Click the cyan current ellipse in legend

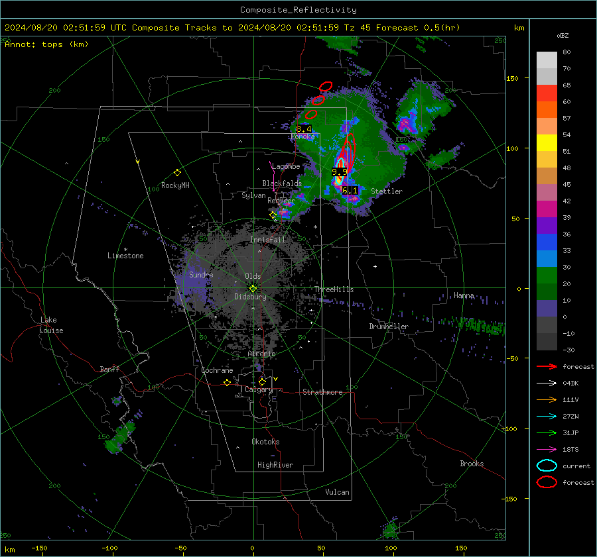click(547, 466)
